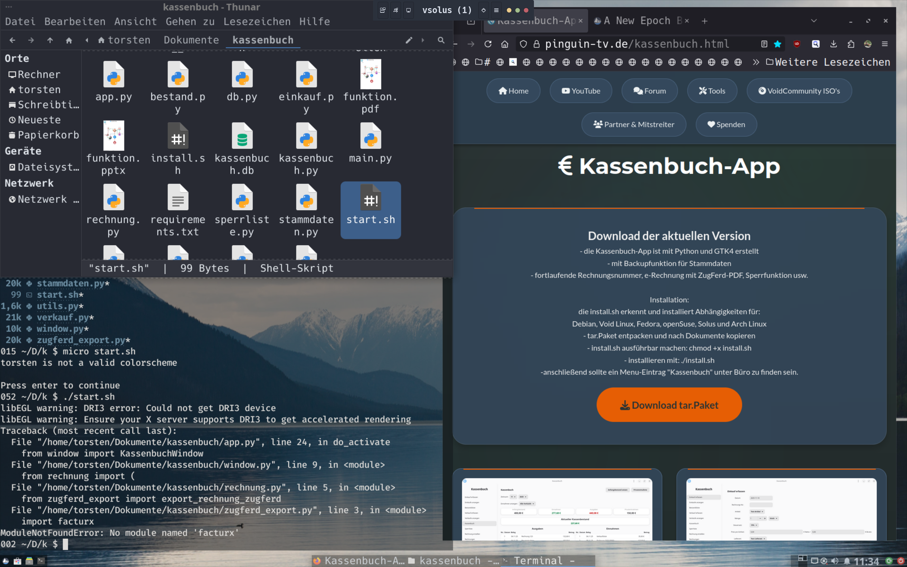Click the URL address field
This screenshot has width=907, height=567.
tap(638, 44)
